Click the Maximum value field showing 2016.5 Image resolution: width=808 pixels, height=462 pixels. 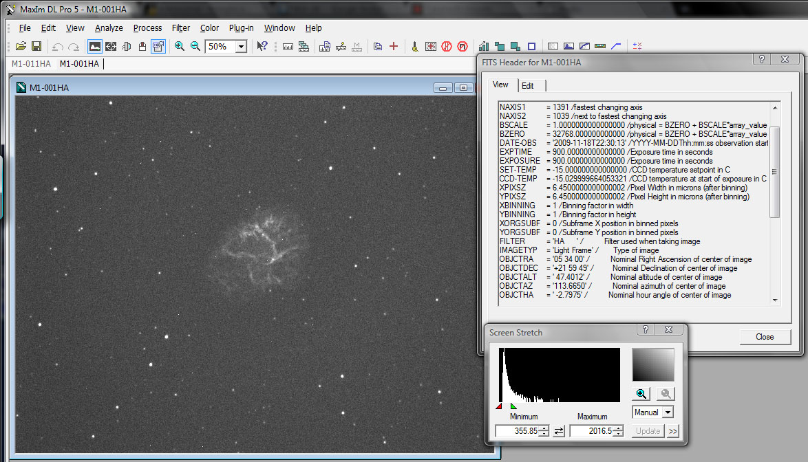click(592, 431)
